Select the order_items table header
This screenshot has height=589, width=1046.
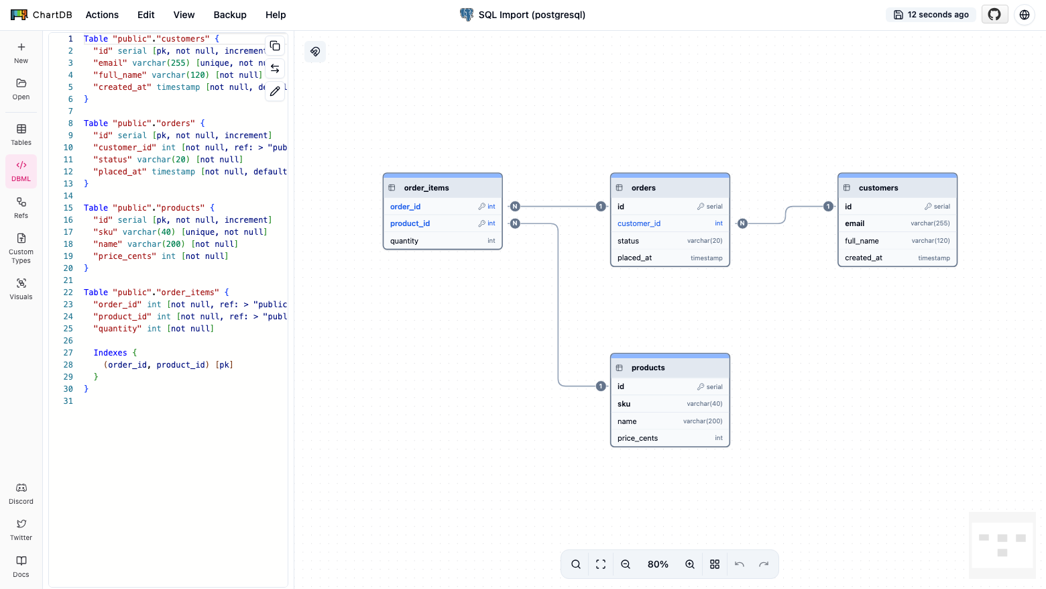click(443, 188)
